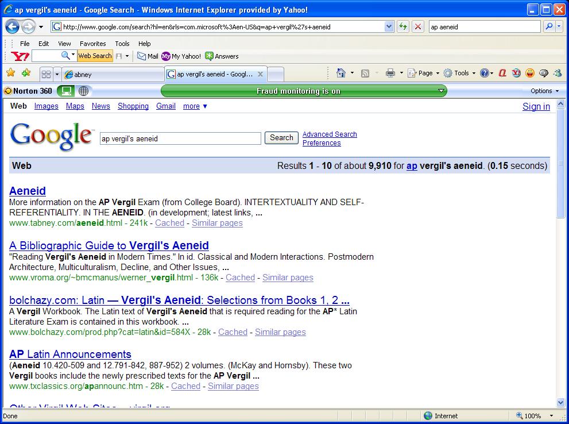Open Favorites Center star icon
The image size is (569, 424).
click(11, 73)
